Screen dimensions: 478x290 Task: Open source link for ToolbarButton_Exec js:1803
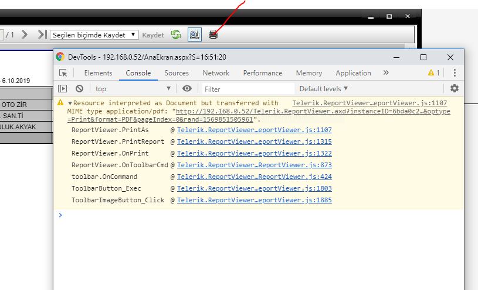254,188
